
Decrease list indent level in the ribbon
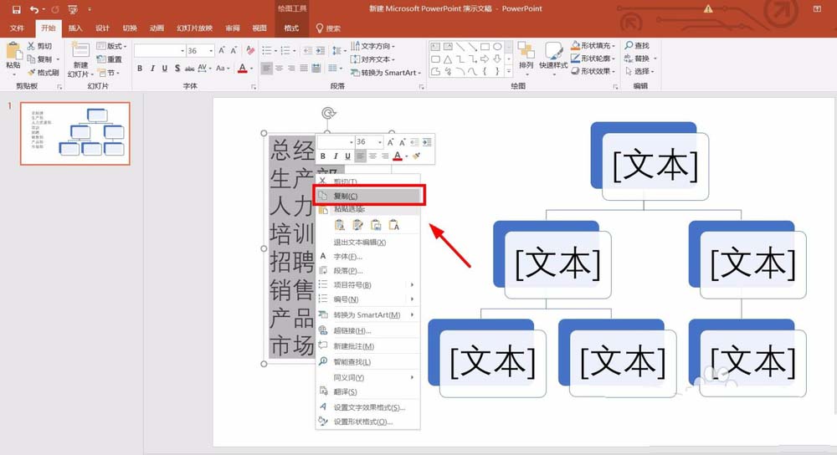coord(307,51)
